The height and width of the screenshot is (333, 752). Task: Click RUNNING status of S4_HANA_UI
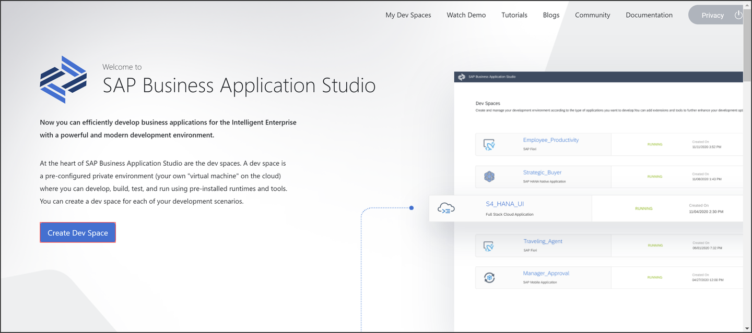pos(644,208)
